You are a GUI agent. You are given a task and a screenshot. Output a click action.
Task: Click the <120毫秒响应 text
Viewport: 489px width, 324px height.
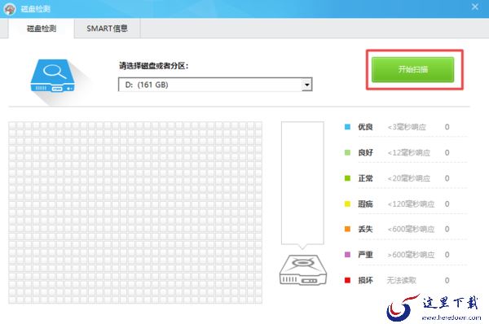pyautogui.click(x=411, y=204)
